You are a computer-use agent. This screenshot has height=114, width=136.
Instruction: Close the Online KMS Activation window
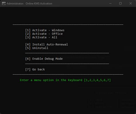[131, 3]
